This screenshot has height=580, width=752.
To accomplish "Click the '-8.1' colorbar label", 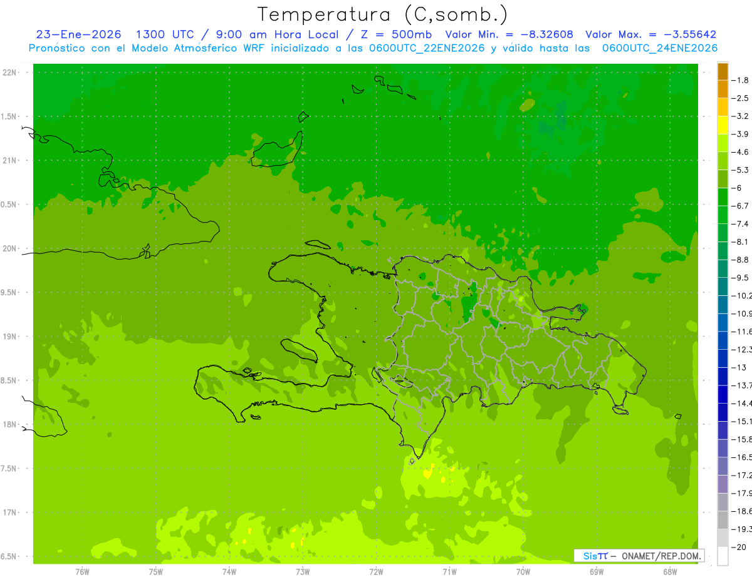I will tap(740, 242).
